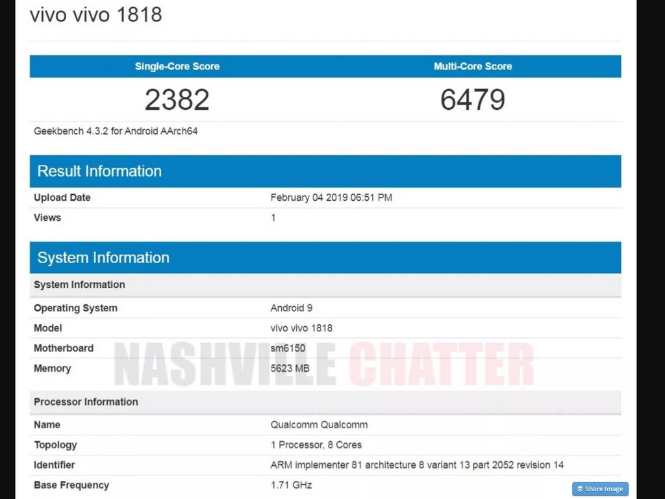Click the Share Image button
Screen dimensions: 665x499
click(600, 489)
